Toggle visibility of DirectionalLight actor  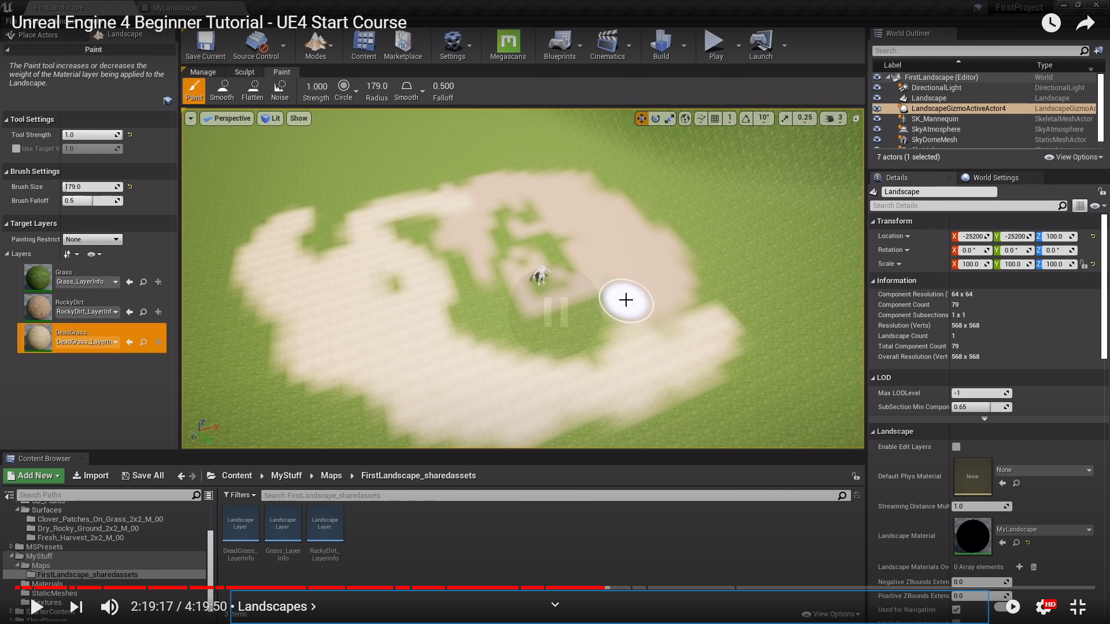[x=877, y=88]
